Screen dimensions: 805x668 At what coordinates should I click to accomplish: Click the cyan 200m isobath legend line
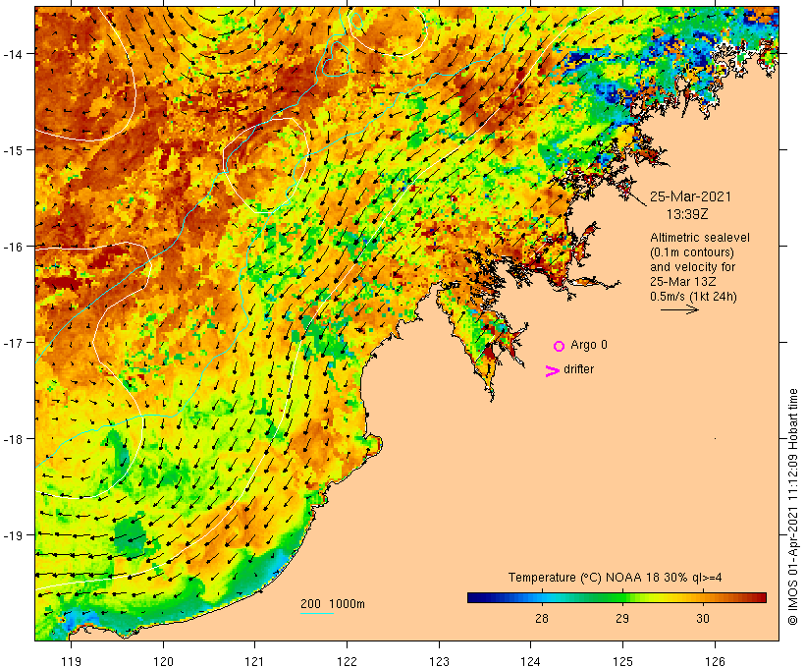[x=317, y=613]
